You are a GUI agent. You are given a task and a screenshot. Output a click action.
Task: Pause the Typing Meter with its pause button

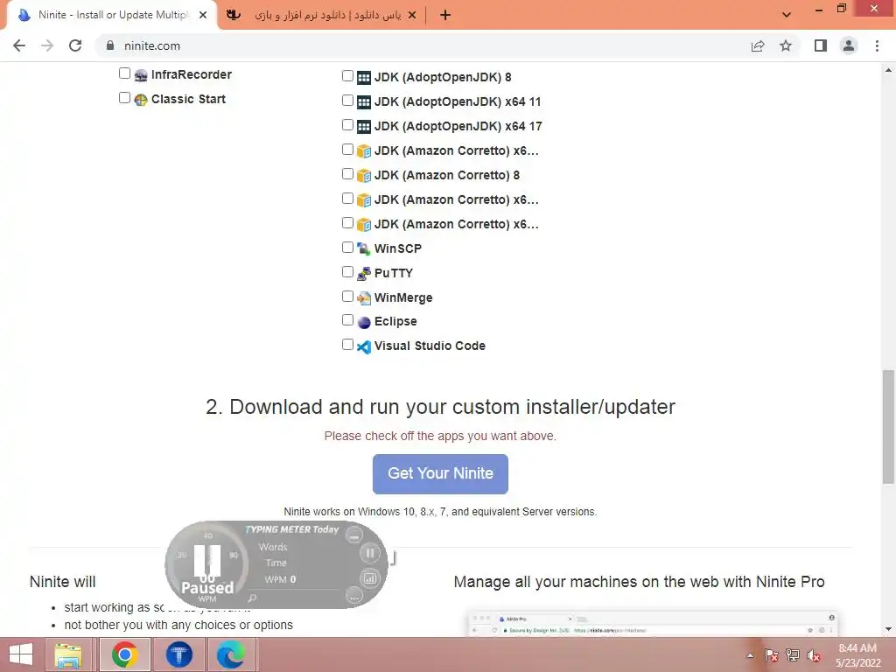370,553
